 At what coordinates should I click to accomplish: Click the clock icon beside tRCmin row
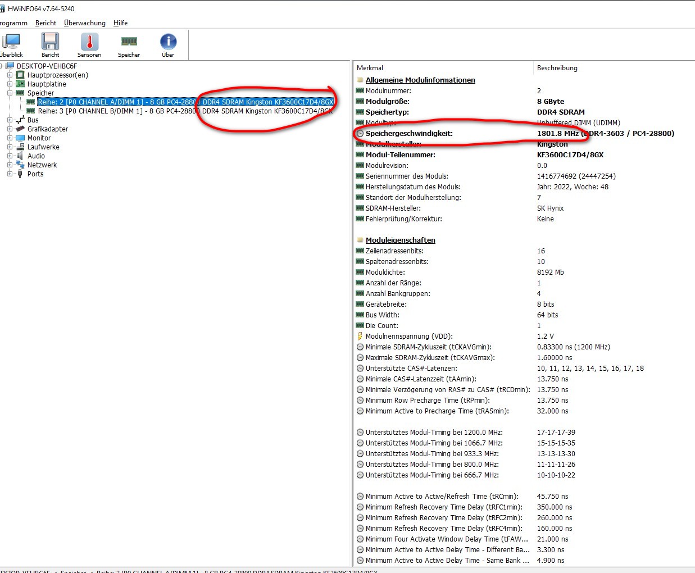click(x=360, y=497)
